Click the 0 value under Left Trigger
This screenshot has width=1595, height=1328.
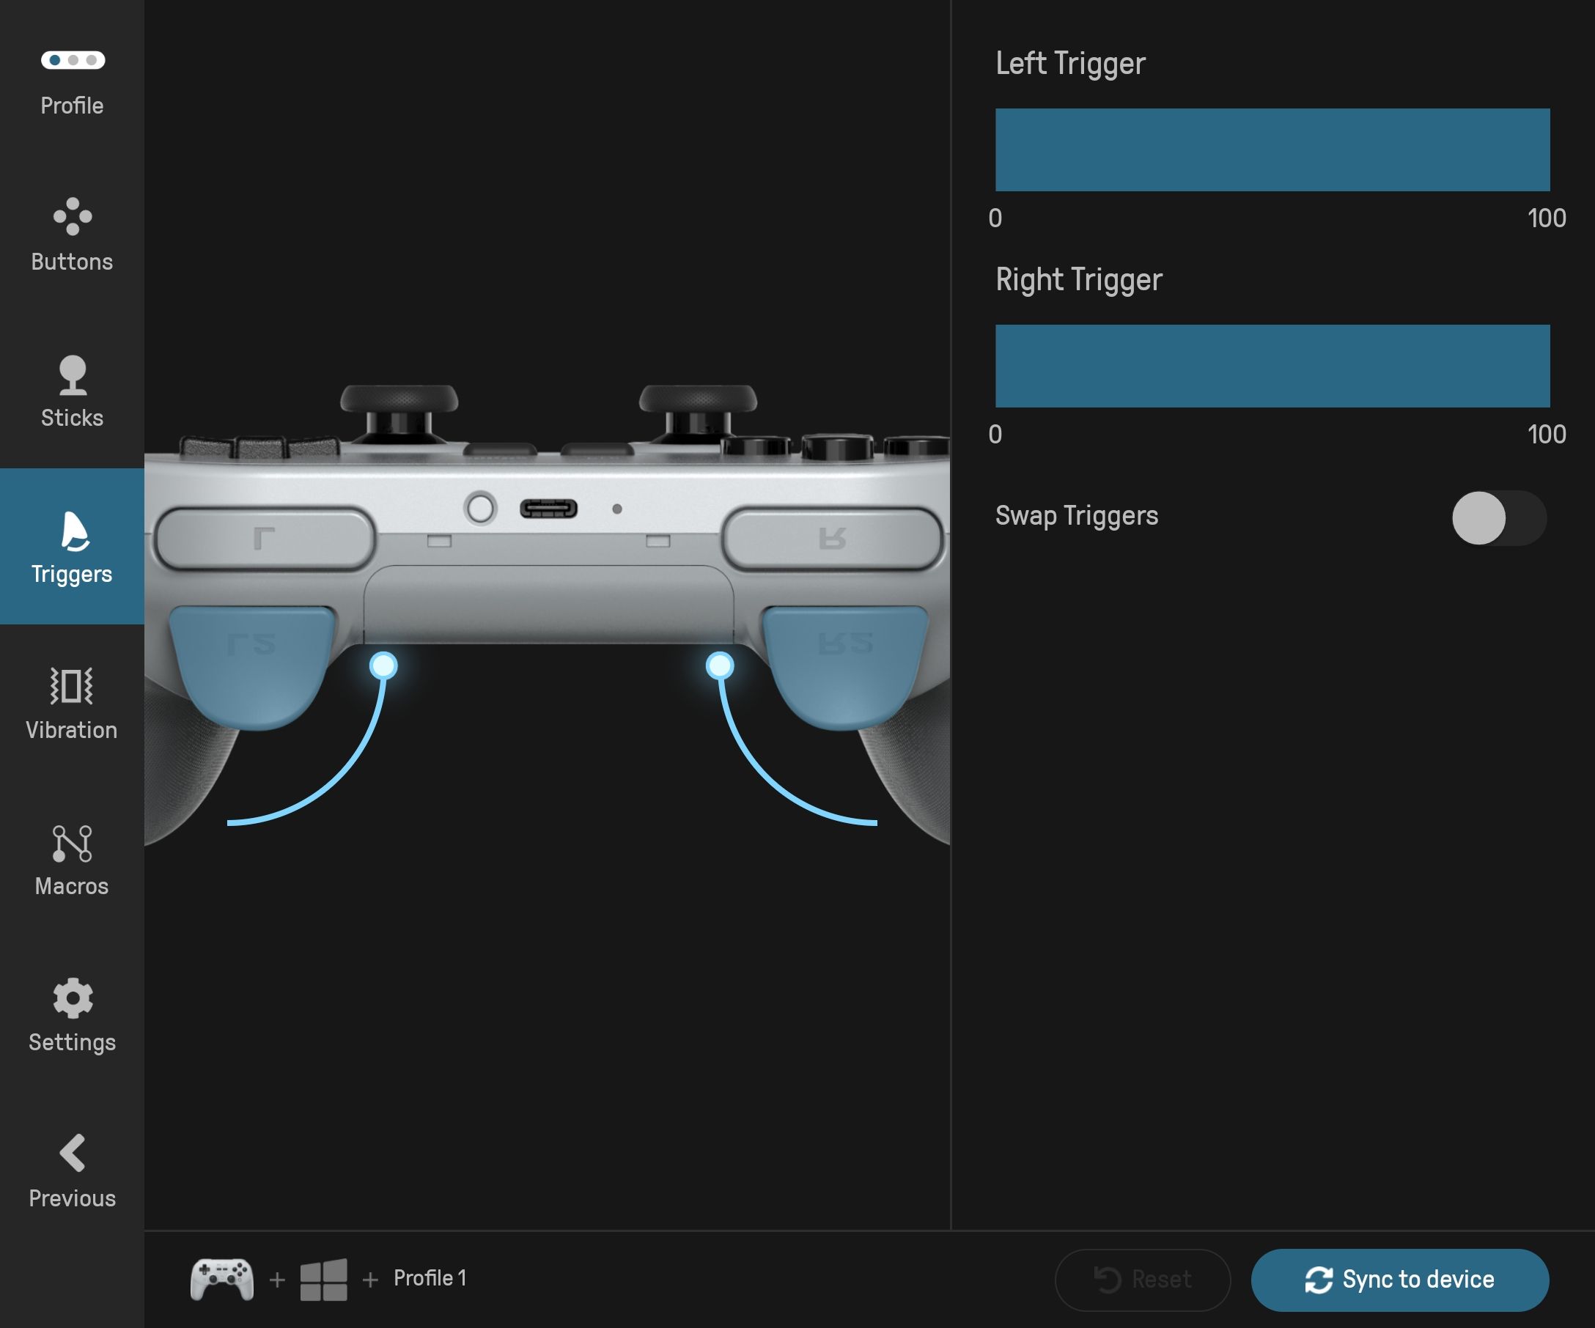tap(995, 218)
